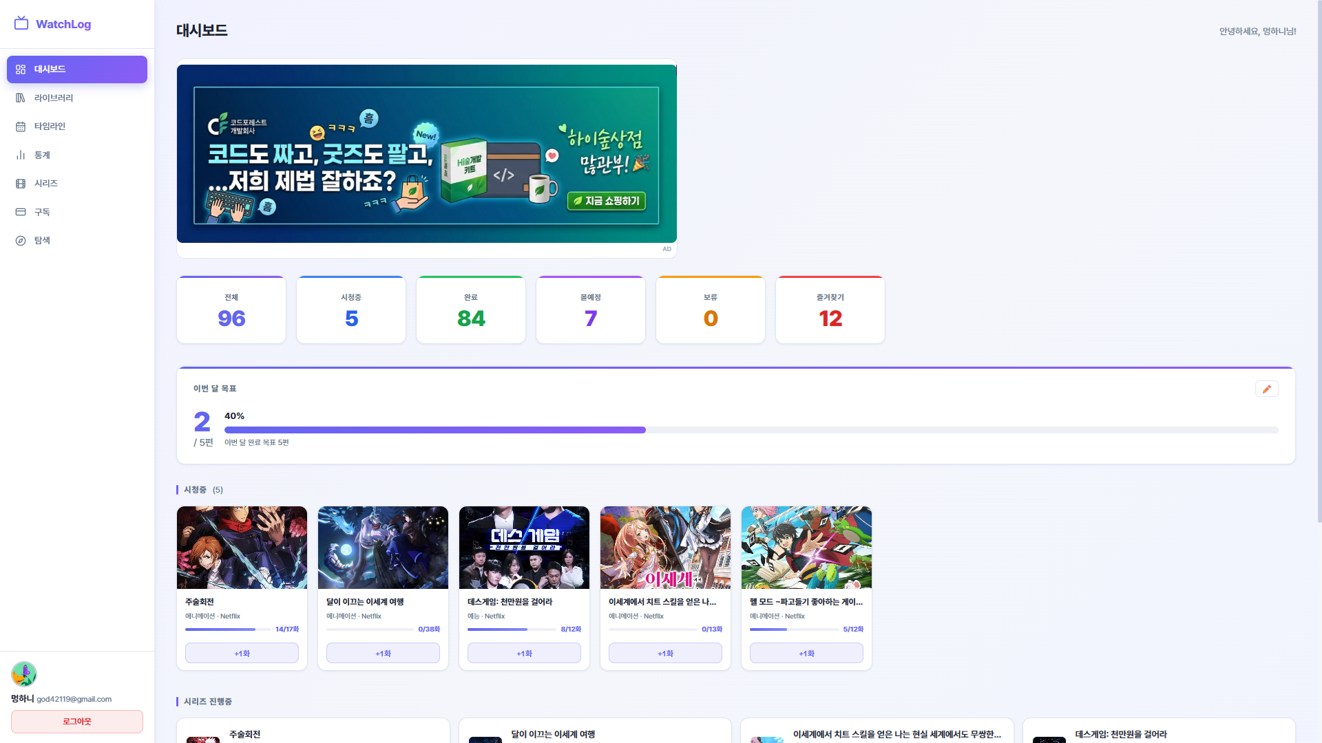The height and width of the screenshot is (743, 1322).
Task: Click the 구독 card icon
Action: coord(21,212)
